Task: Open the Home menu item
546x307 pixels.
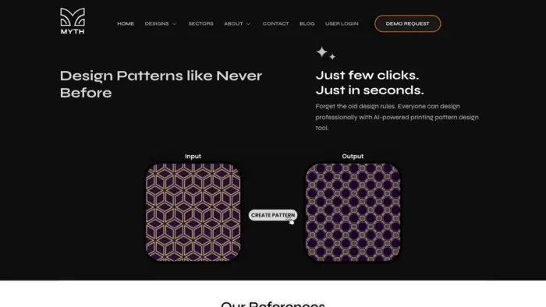Action: coord(126,23)
